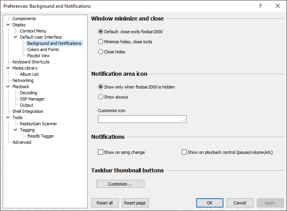The width and height of the screenshot is (287, 211).
Task: Open Keyboard Shortcuts preferences
Action: [31, 62]
